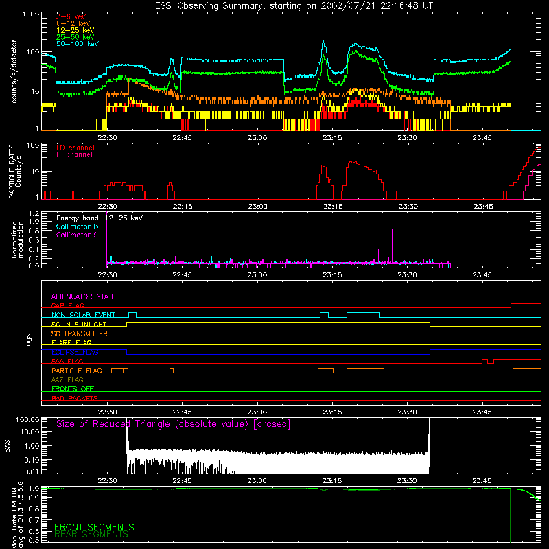Screen dimensions: 549x549
Task: Click the 100.00 value on the SAS axis
Action: (27, 420)
